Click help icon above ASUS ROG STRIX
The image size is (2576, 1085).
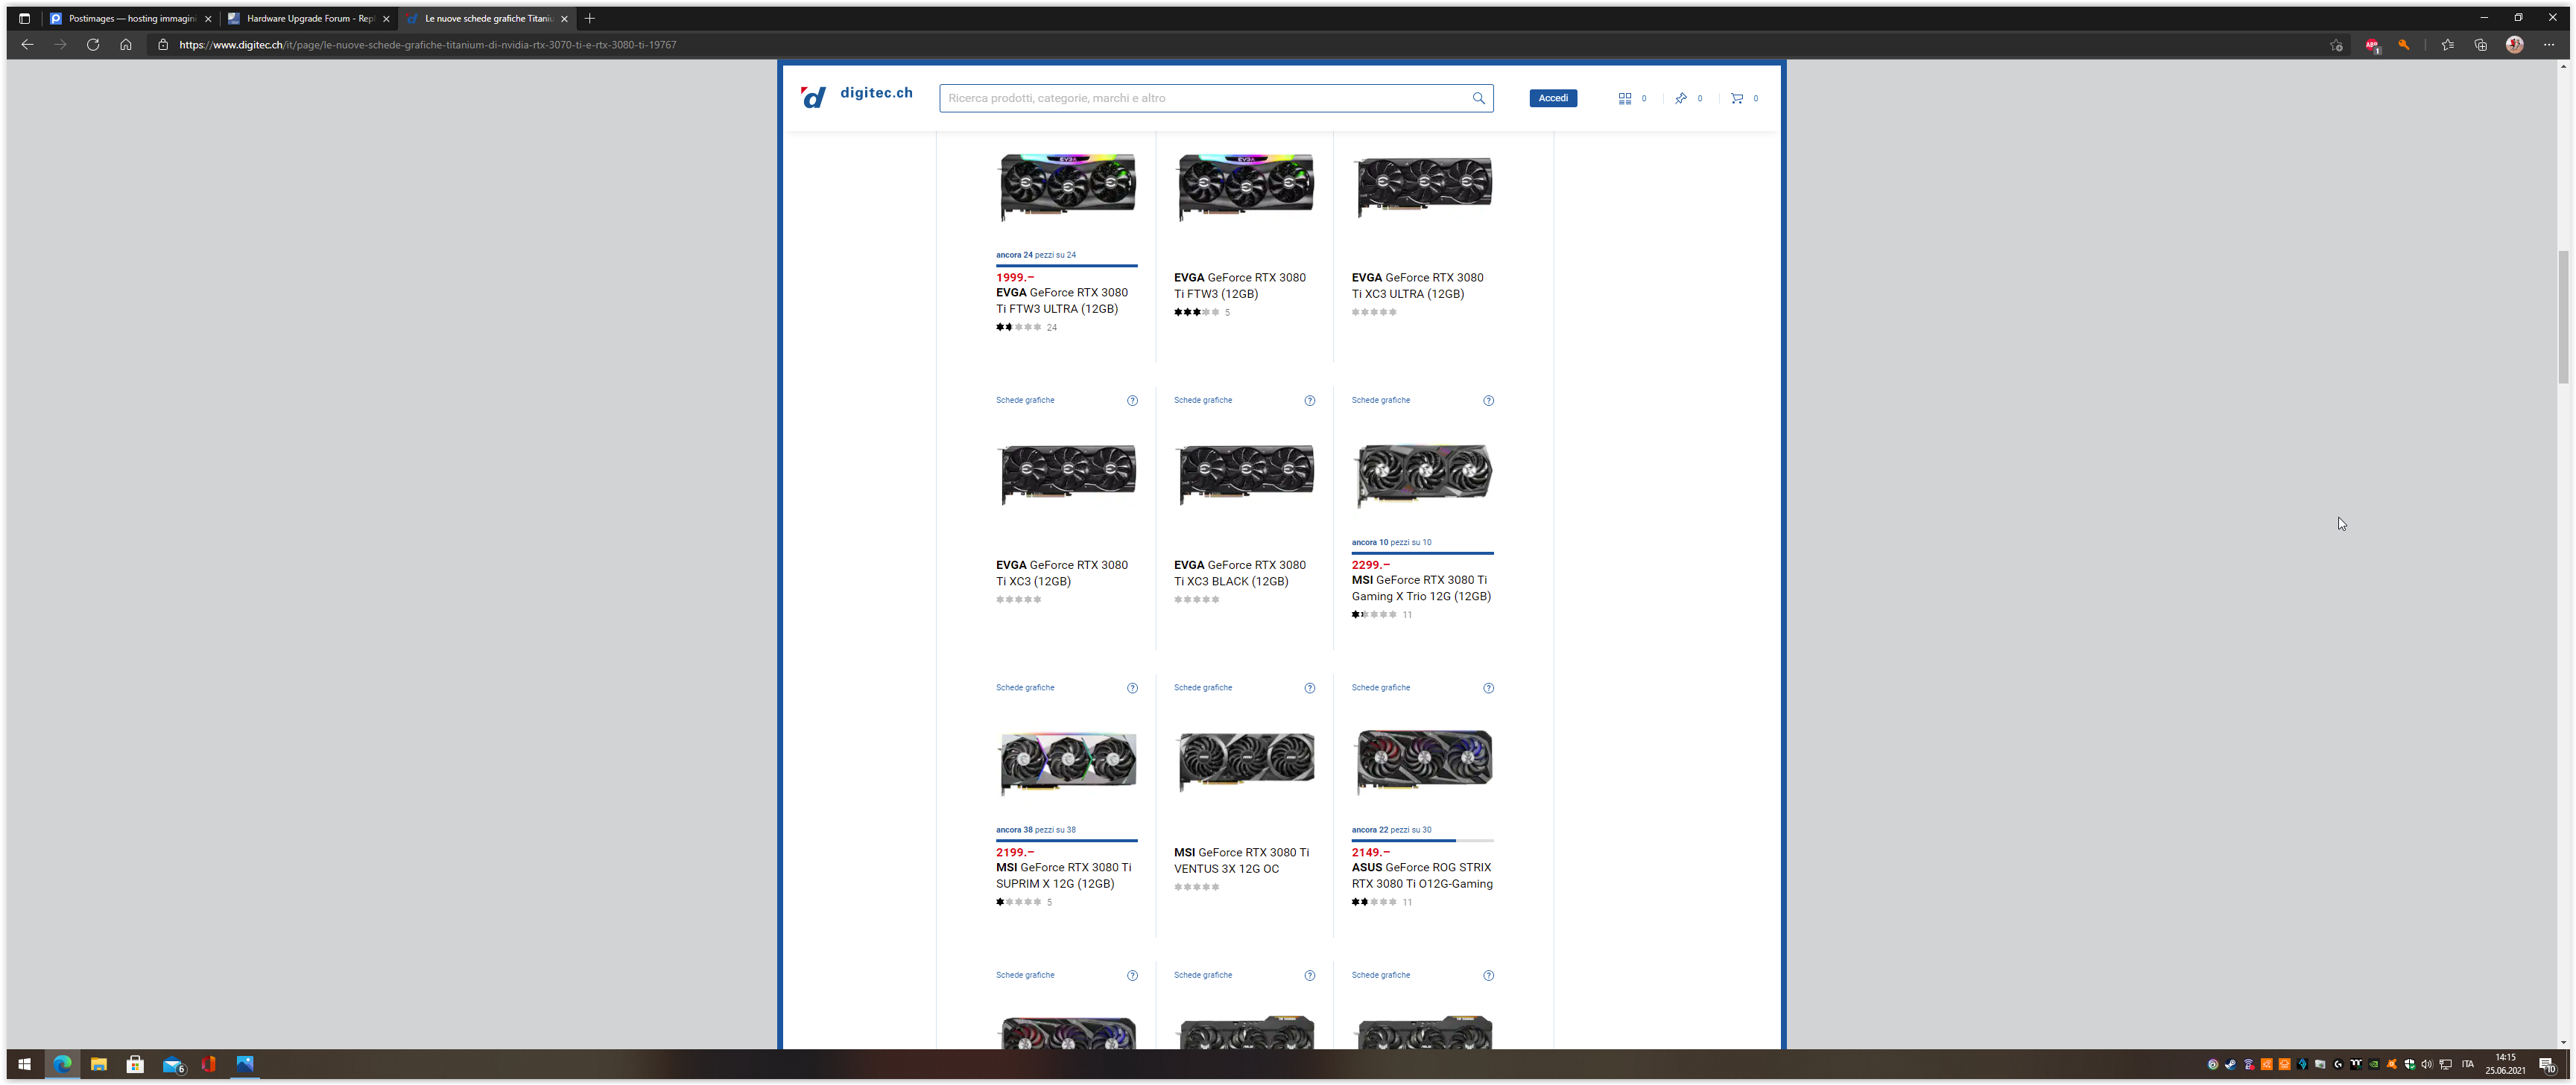coord(1488,688)
